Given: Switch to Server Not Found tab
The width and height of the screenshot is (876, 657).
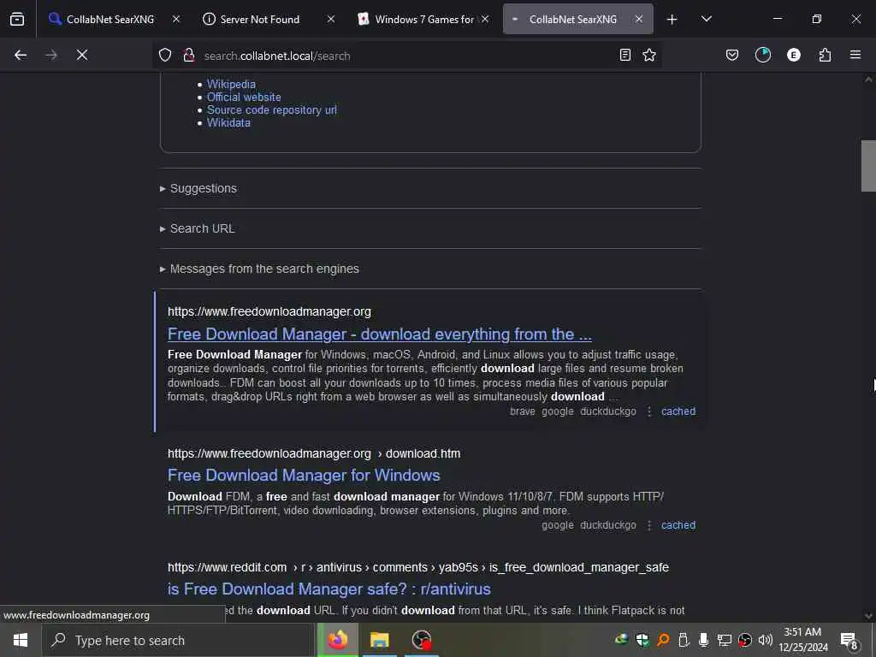Looking at the screenshot, I should pos(260,20).
